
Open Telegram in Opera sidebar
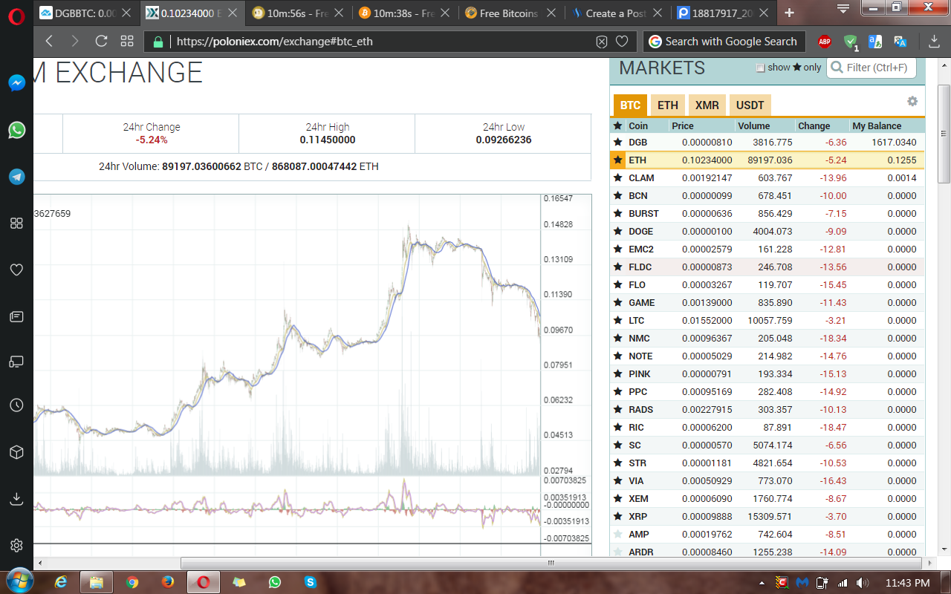click(x=16, y=177)
